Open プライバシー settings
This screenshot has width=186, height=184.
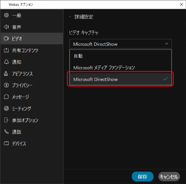pyautogui.click(x=32, y=85)
